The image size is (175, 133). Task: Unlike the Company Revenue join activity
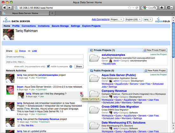[35, 122]
